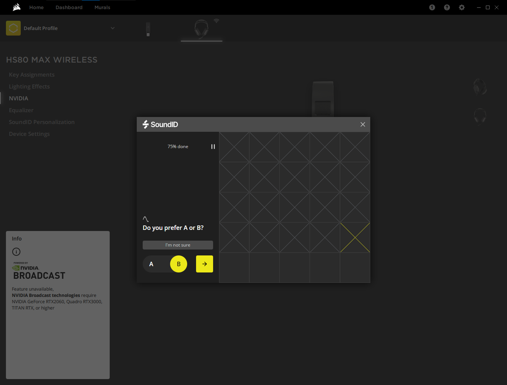Click the 'Feature unavailable' message text
The height and width of the screenshot is (385, 507).
pyautogui.click(x=33, y=289)
